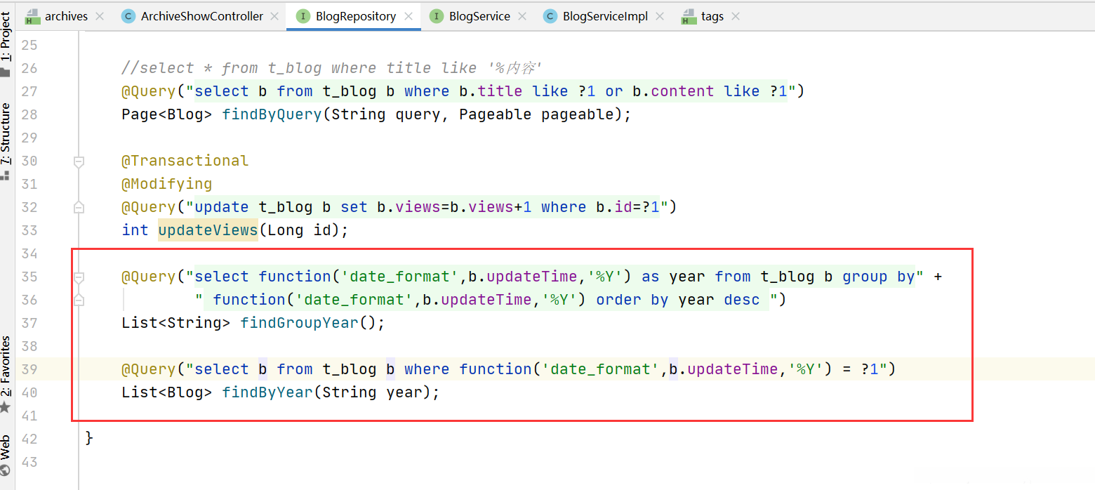Close the ArchiveShowController tab
Screen dimensions: 1095x490
274,16
